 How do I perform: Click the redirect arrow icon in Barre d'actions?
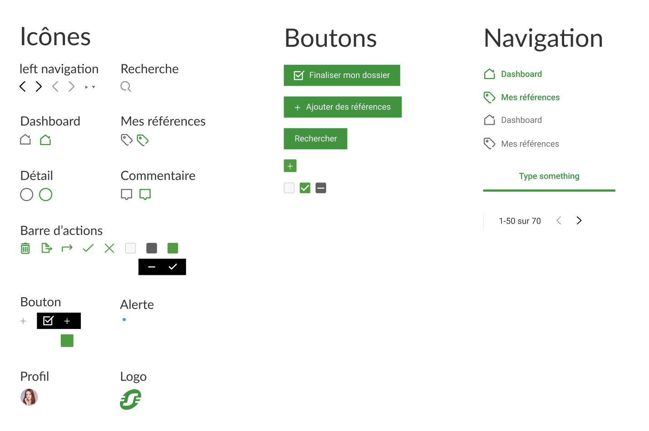point(67,248)
